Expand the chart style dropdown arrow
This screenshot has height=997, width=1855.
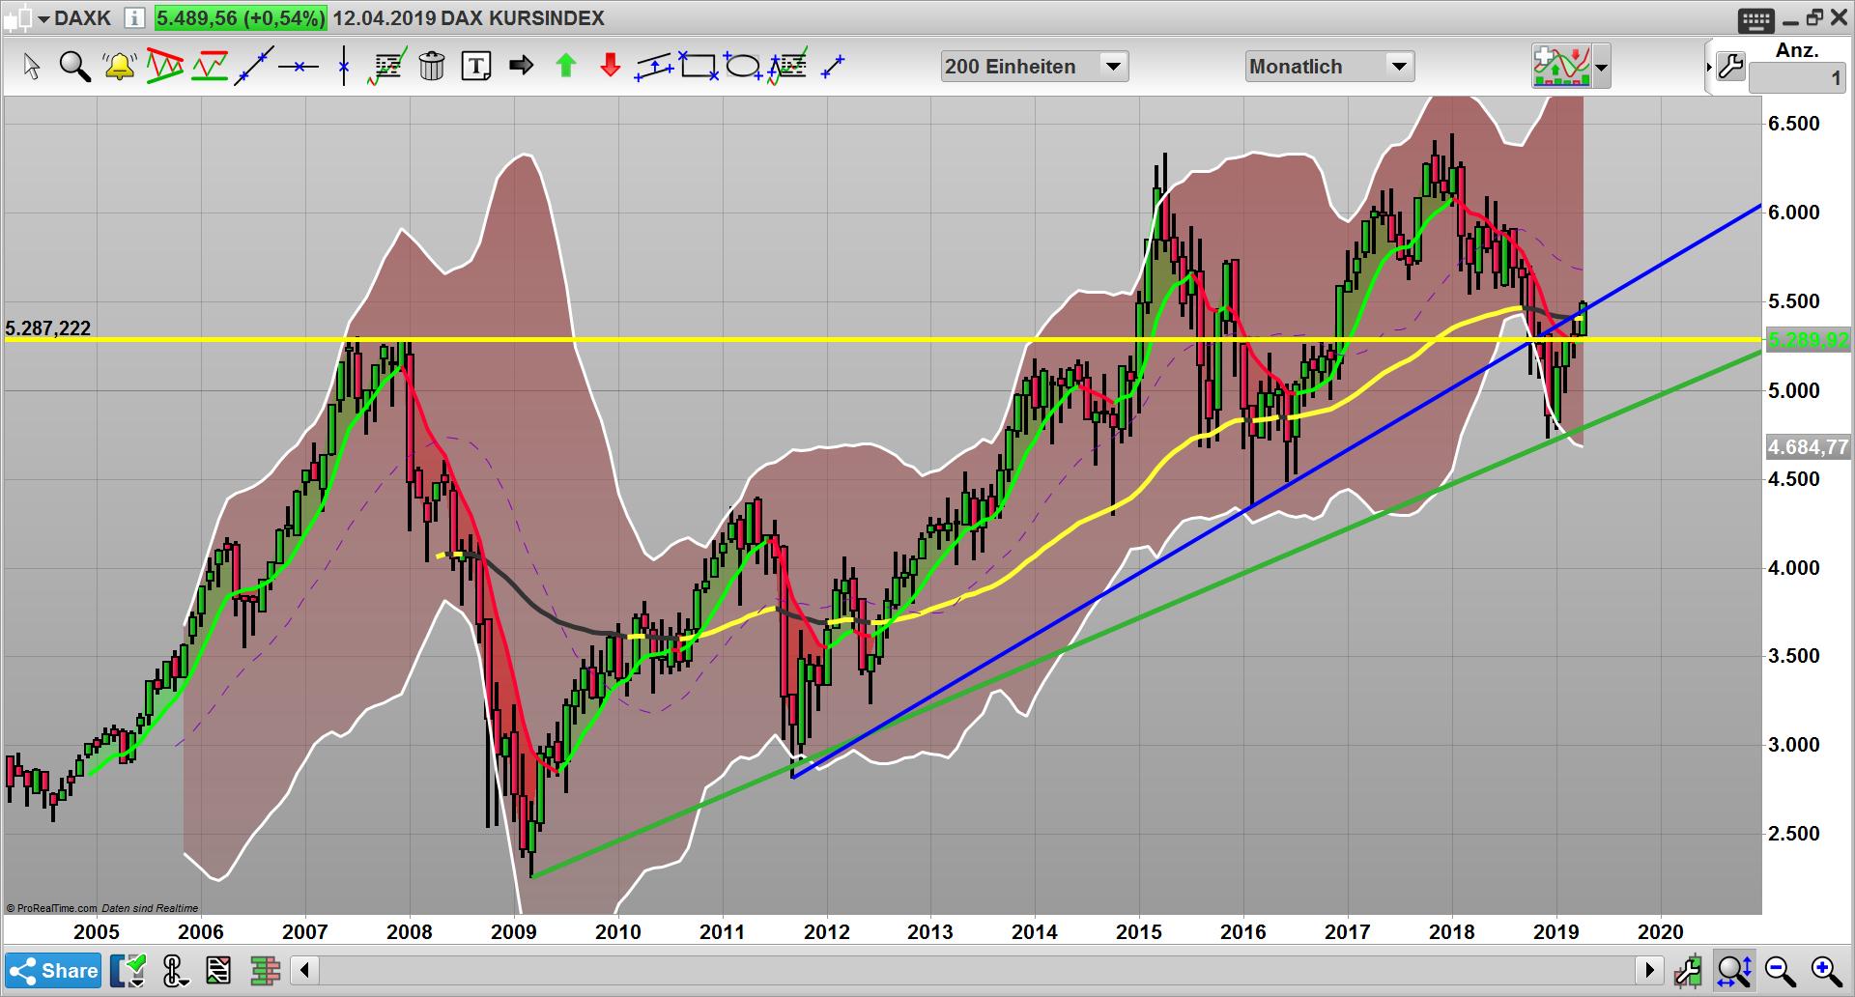click(43, 19)
